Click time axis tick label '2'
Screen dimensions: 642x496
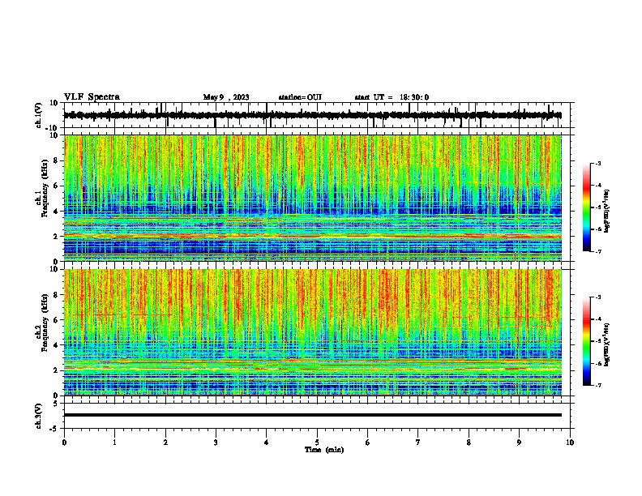pyautogui.click(x=165, y=443)
